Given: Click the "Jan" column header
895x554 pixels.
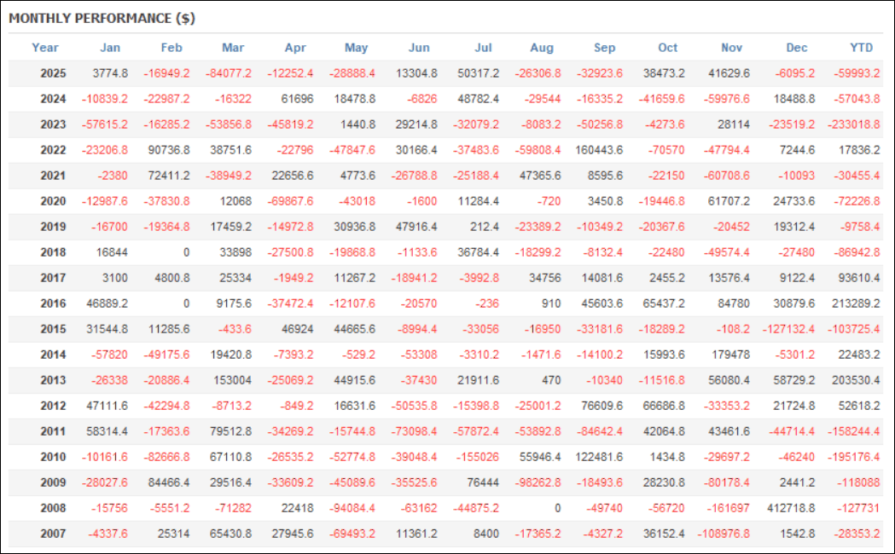Looking at the screenshot, I should 110,48.
